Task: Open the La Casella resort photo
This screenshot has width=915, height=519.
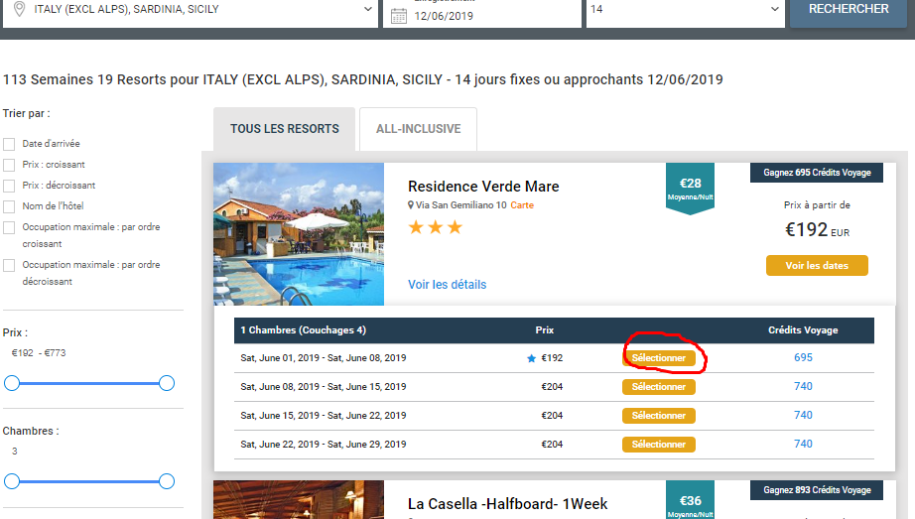Action: click(299, 500)
